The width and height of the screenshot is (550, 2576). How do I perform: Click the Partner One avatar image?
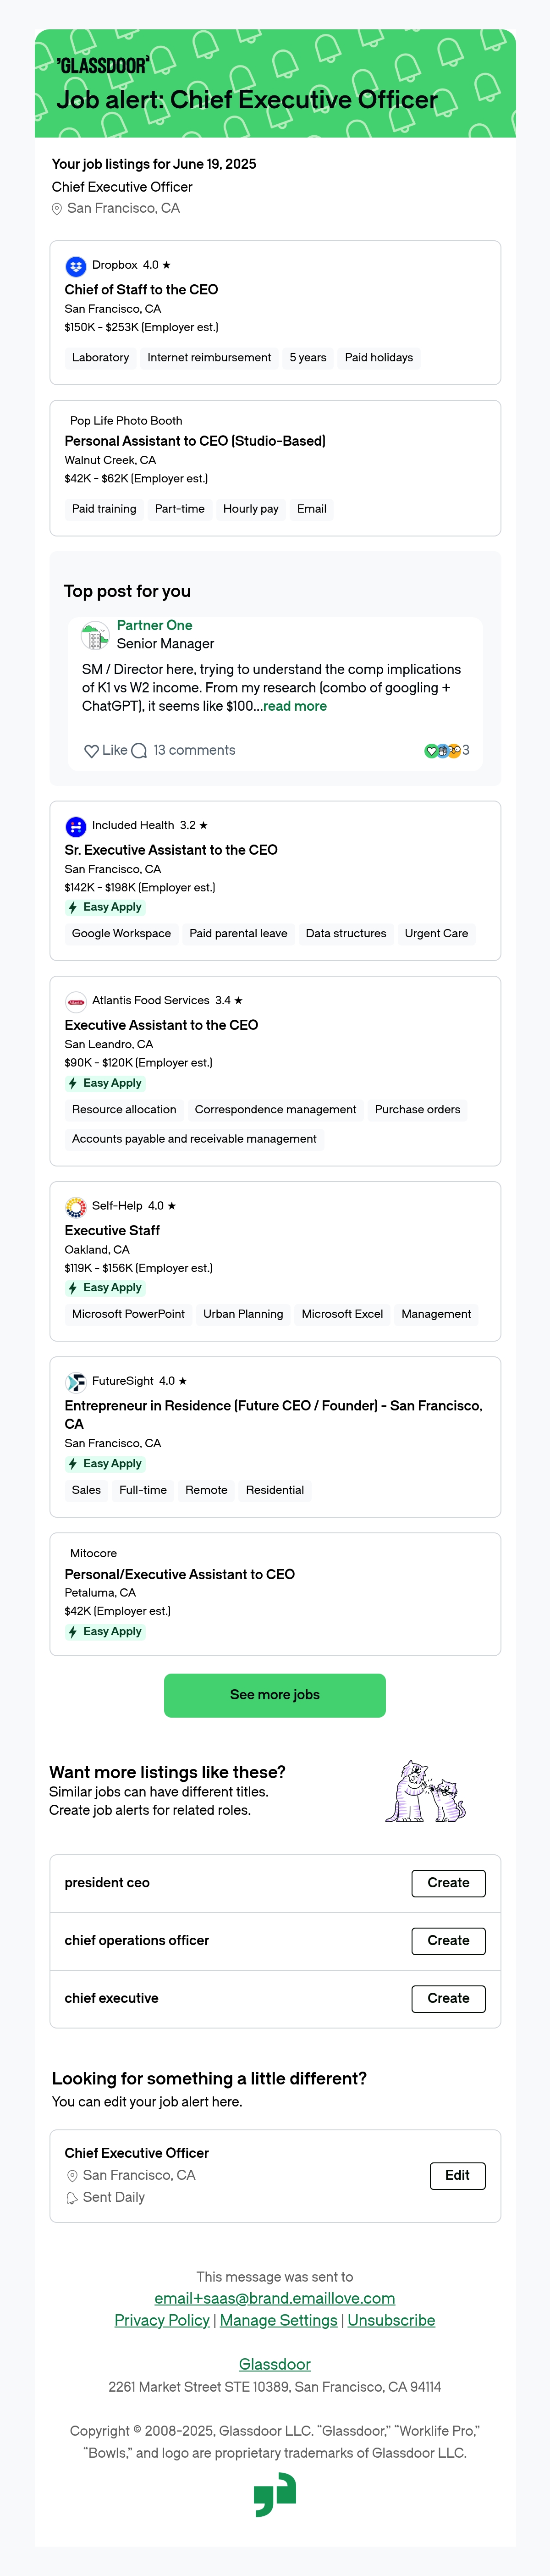[95, 635]
